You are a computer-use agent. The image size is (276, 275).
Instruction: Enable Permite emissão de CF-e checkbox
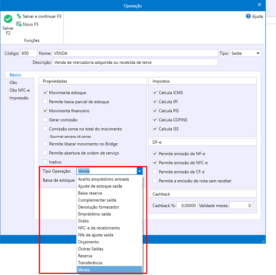pyautogui.click(x=155, y=172)
